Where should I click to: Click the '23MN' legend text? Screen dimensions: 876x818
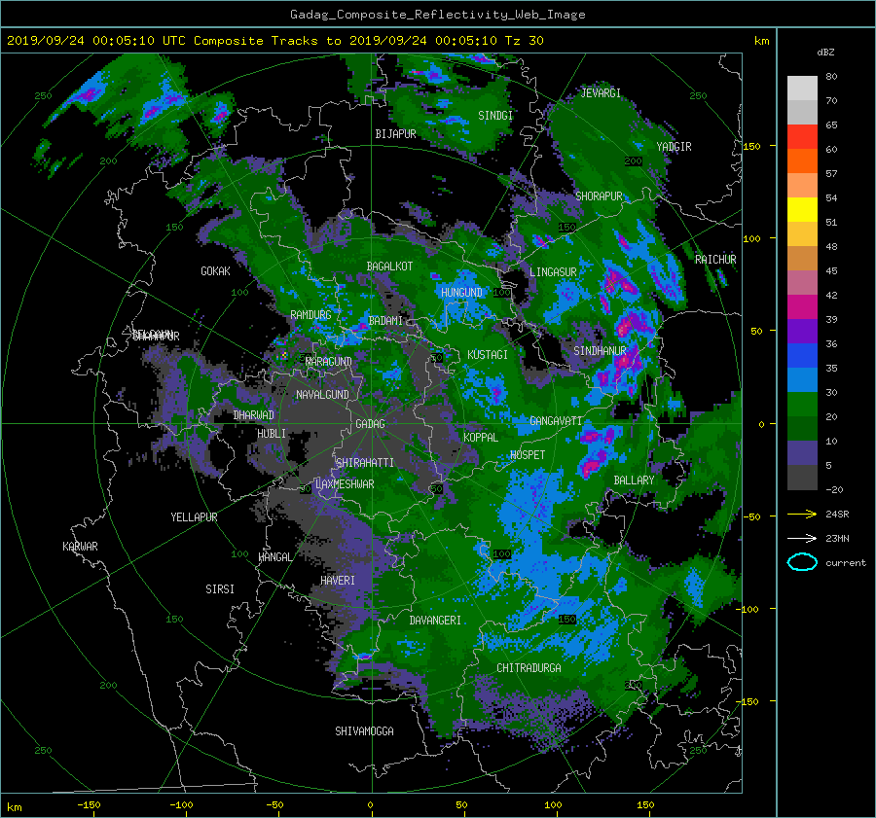[x=837, y=538]
